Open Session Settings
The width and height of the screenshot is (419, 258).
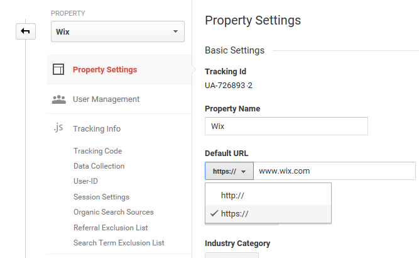(x=101, y=197)
